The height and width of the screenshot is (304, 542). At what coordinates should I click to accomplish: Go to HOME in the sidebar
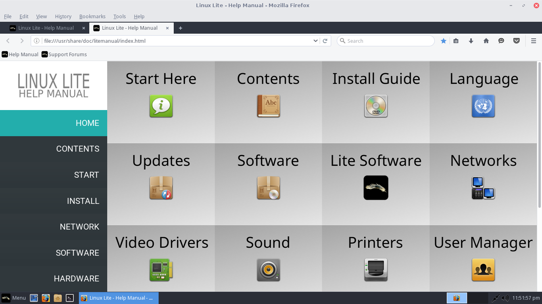[54, 123]
